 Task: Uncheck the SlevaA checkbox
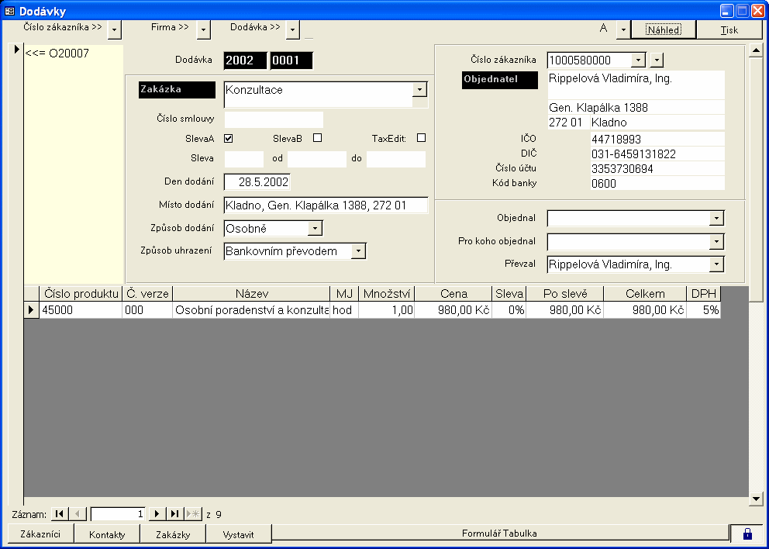[x=229, y=139]
